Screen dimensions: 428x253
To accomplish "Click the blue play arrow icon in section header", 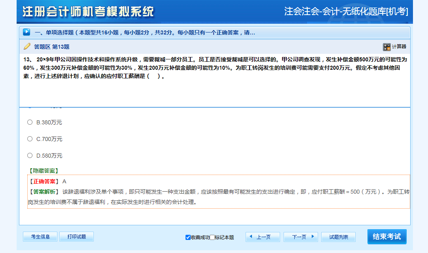I will [27, 32].
